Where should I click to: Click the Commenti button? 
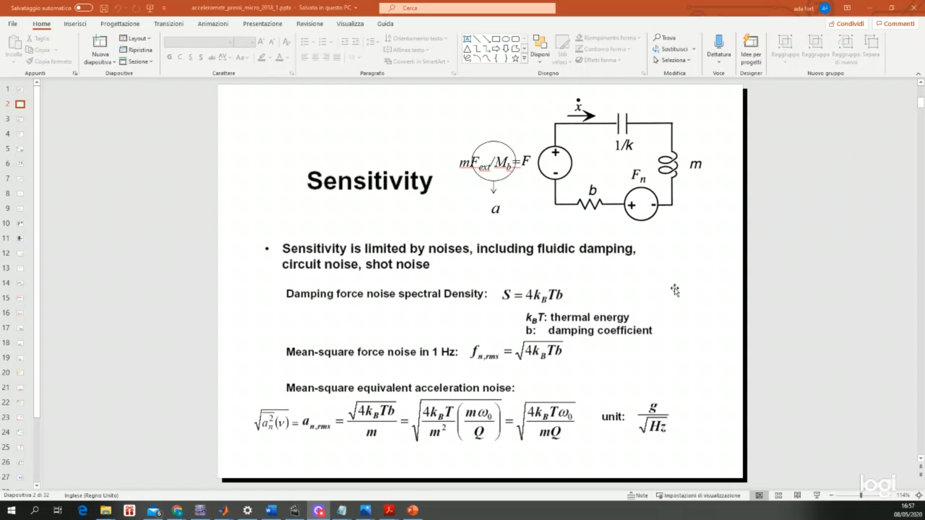[895, 24]
